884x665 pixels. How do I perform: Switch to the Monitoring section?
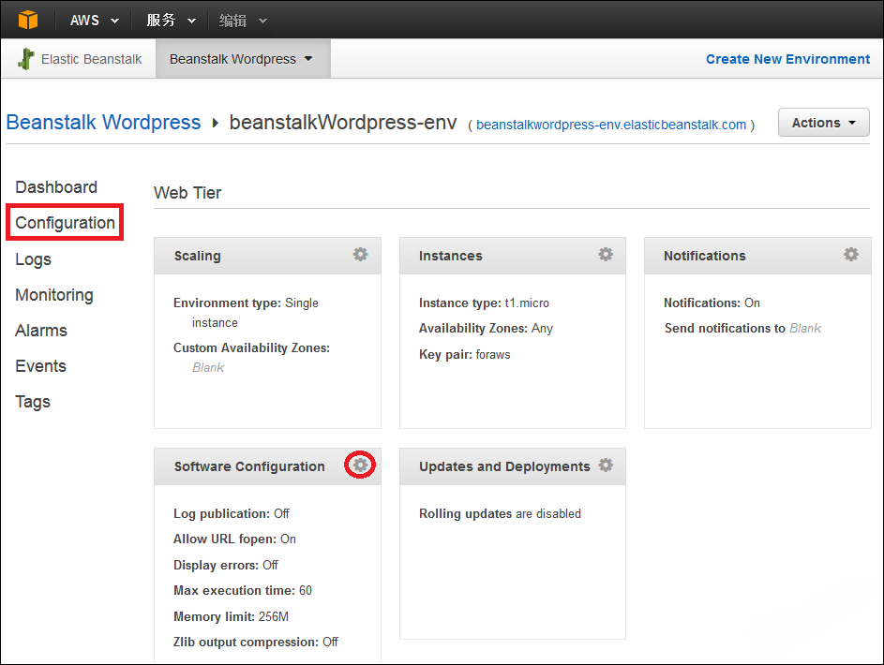[x=54, y=295]
